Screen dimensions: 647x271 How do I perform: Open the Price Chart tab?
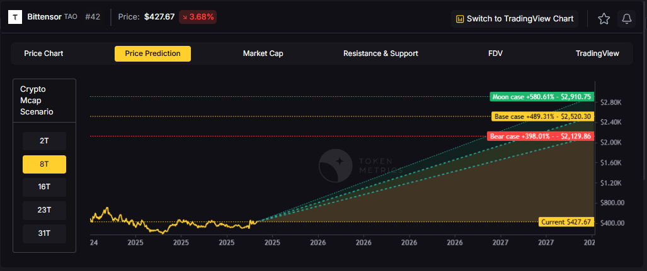[43, 53]
